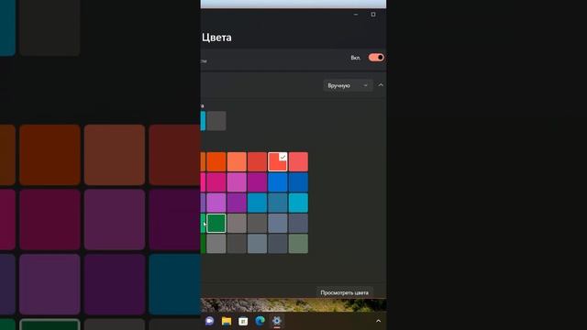Image resolution: width=587 pixels, height=330 pixels.
Task: Choose the vivid orange-red accent swatch
Action: tap(216, 161)
